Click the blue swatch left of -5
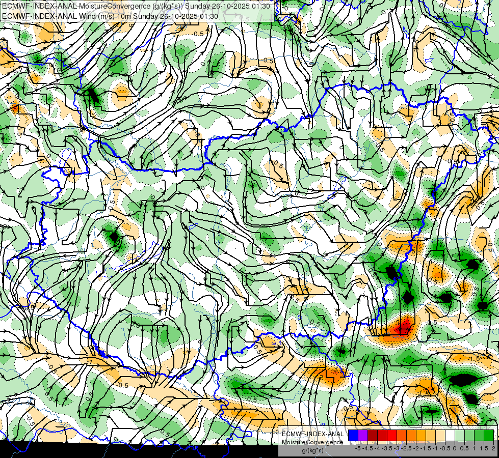The height and width of the screenshot is (458, 499). [x=353, y=436]
